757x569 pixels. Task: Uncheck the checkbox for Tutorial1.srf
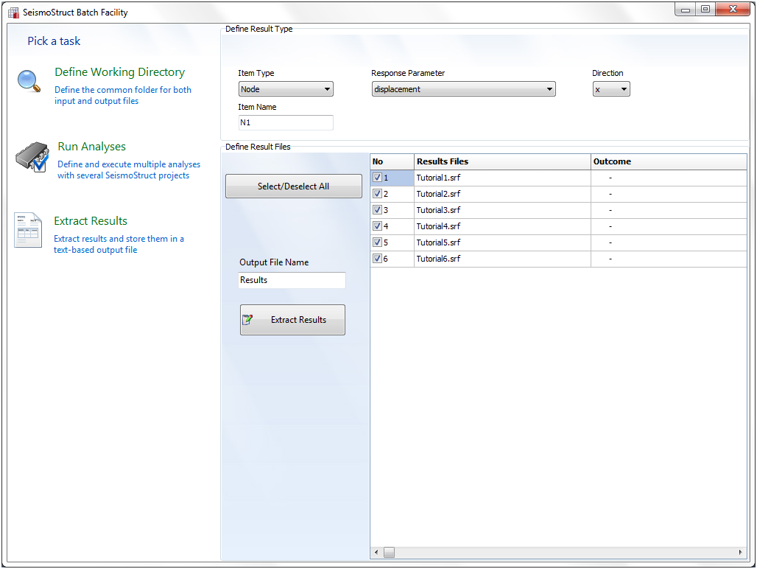tap(377, 178)
